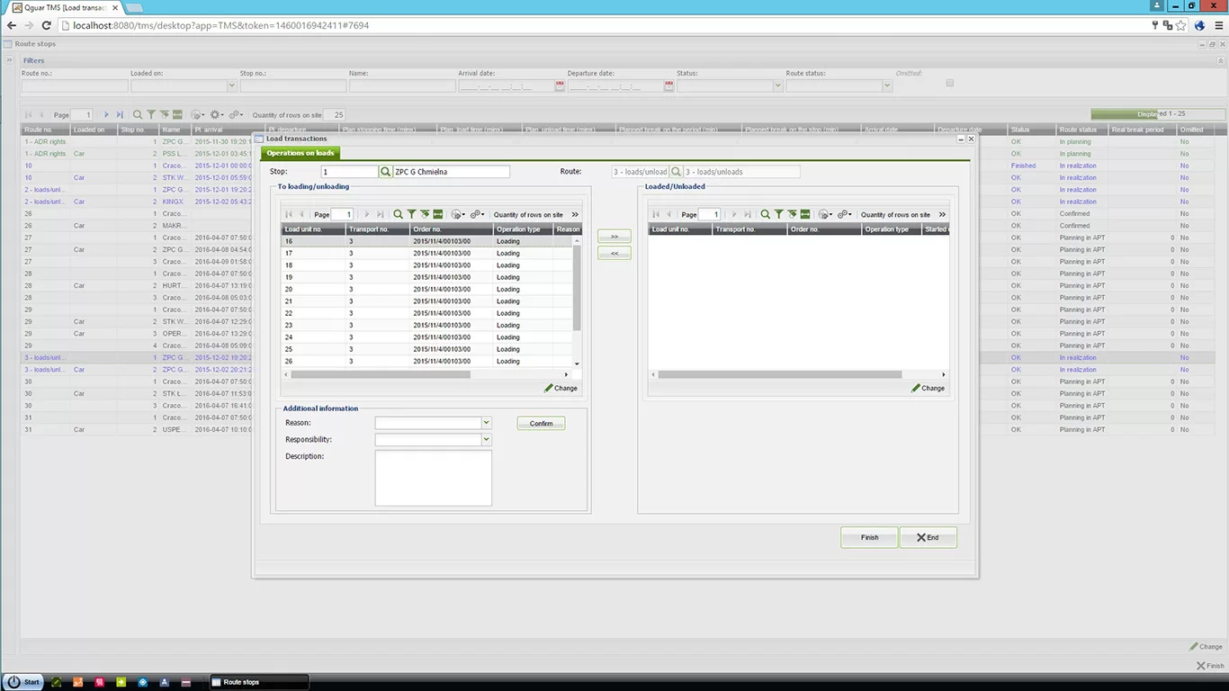Open links icon menu in Loaded/Unloaded grid
The width and height of the screenshot is (1229, 691).
click(x=845, y=214)
